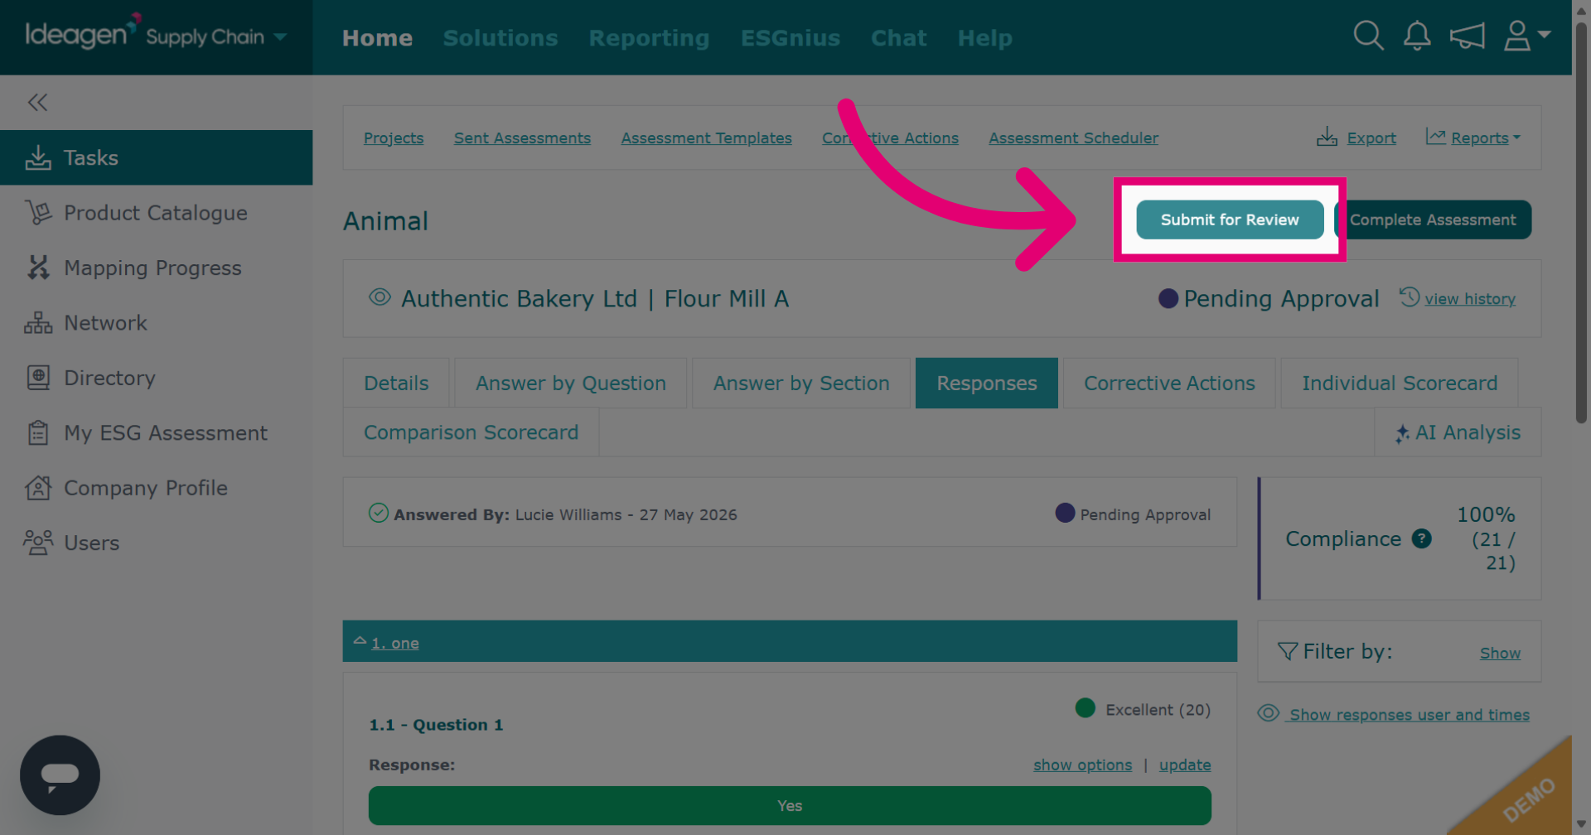Open the view history link
The height and width of the screenshot is (835, 1591).
1469,299
